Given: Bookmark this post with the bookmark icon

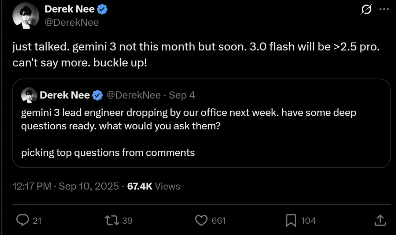Looking at the screenshot, I should tap(291, 220).
